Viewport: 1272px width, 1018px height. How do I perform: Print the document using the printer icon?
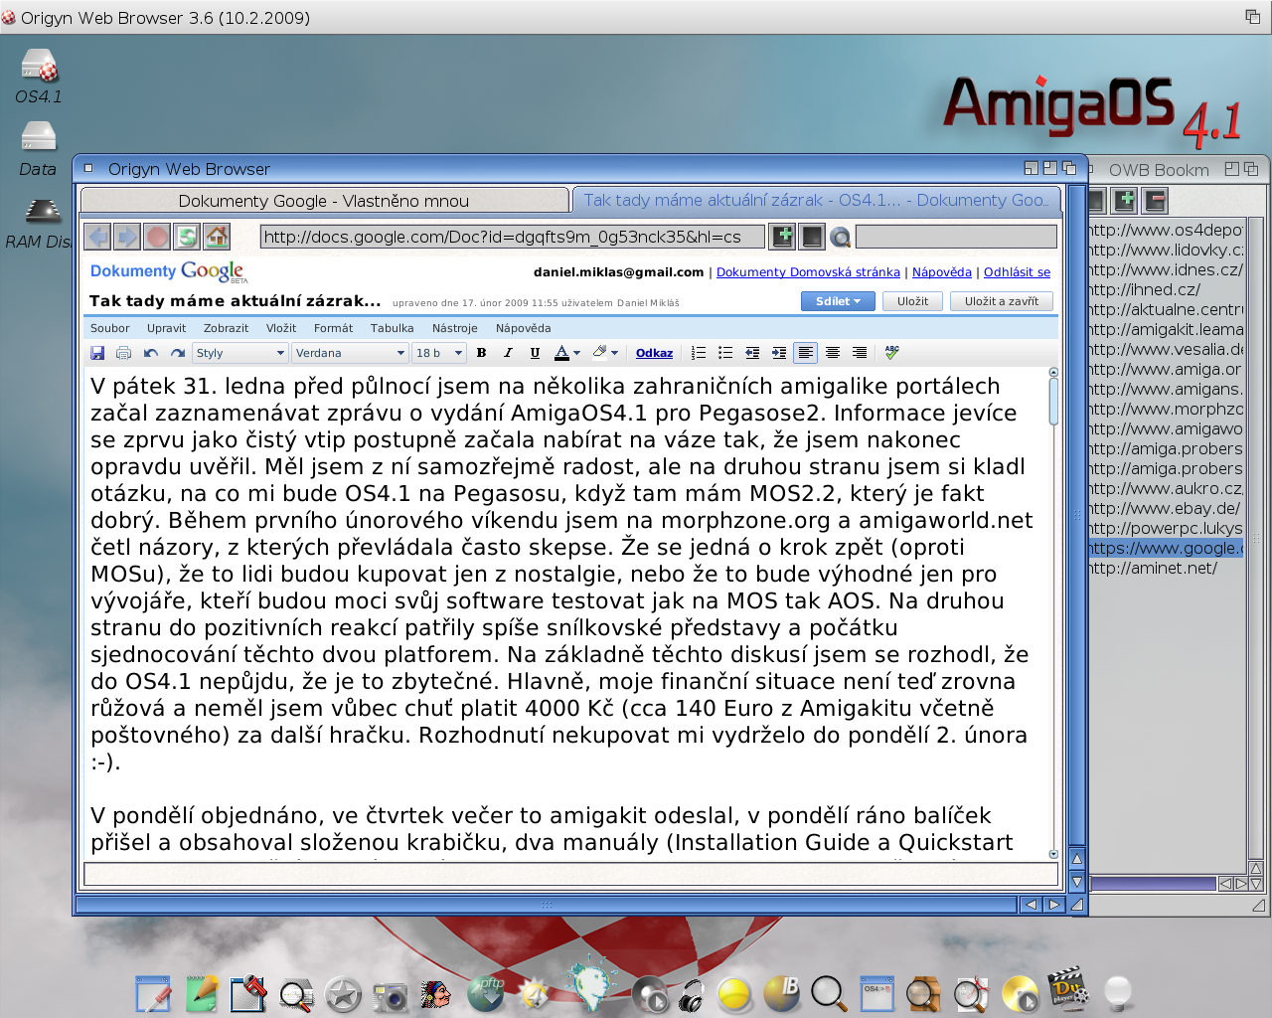click(x=123, y=353)
